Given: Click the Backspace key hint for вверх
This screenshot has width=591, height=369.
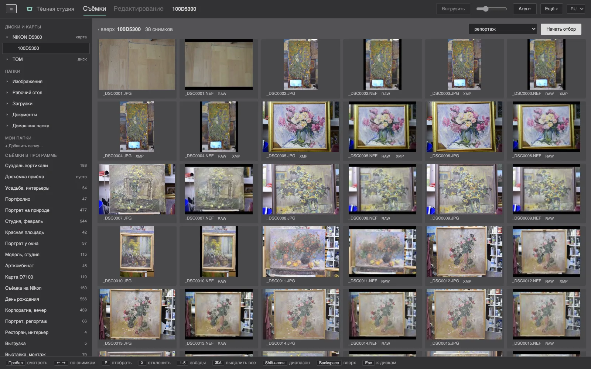Looking at the screenshot, I should click(x=329, y=363).
